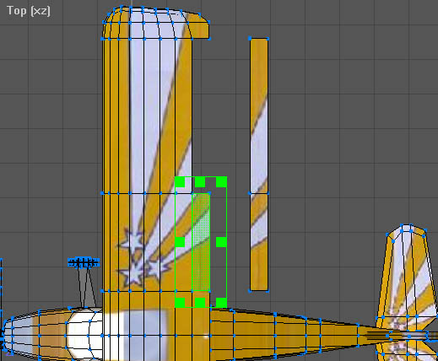The image size is (438, 361).
Task: Click the top-right green corner handle
Action: [x=222, y=182]
